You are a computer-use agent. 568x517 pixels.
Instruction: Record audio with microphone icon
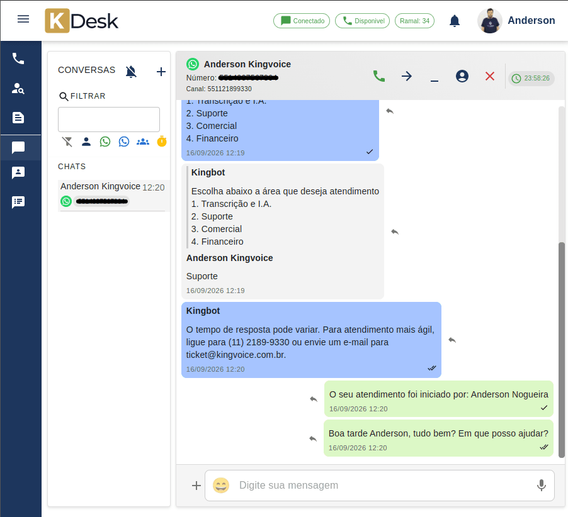point(541,486)
